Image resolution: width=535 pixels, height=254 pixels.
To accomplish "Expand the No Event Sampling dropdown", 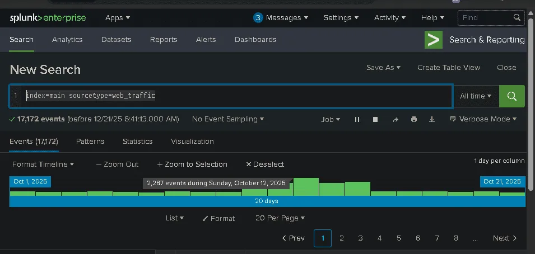I will pyautogui.click(x=227, y=119).
